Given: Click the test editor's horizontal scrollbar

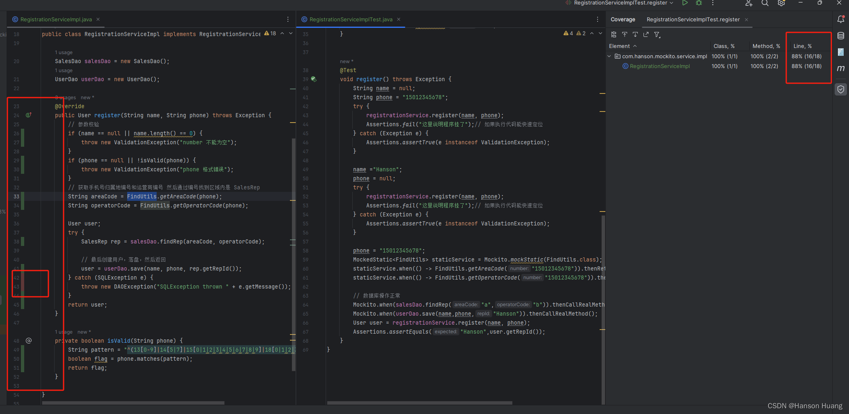Looking at the screenshot, I should pos(420,403).
